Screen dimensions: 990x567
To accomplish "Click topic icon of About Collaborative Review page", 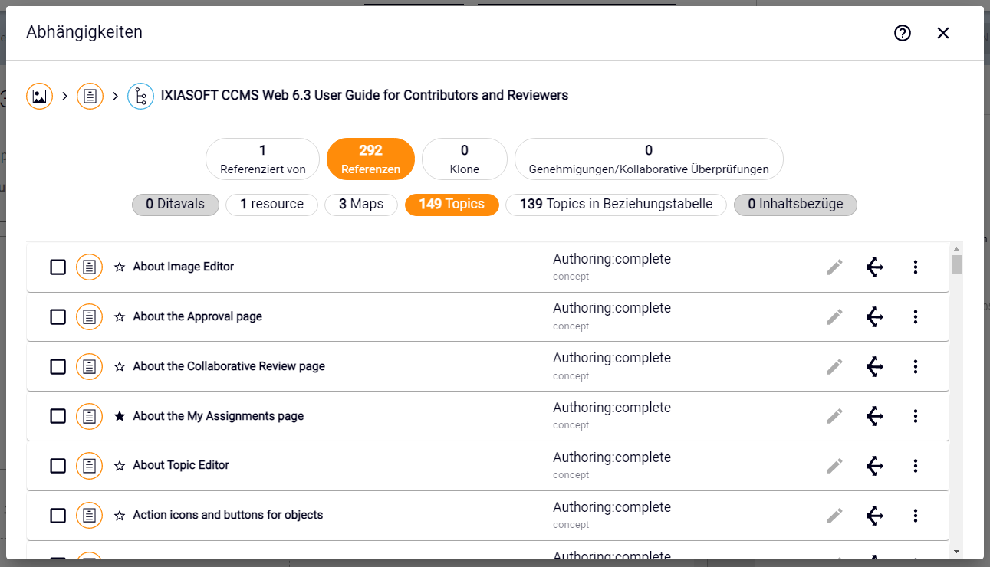I will (x=90, y=367).
